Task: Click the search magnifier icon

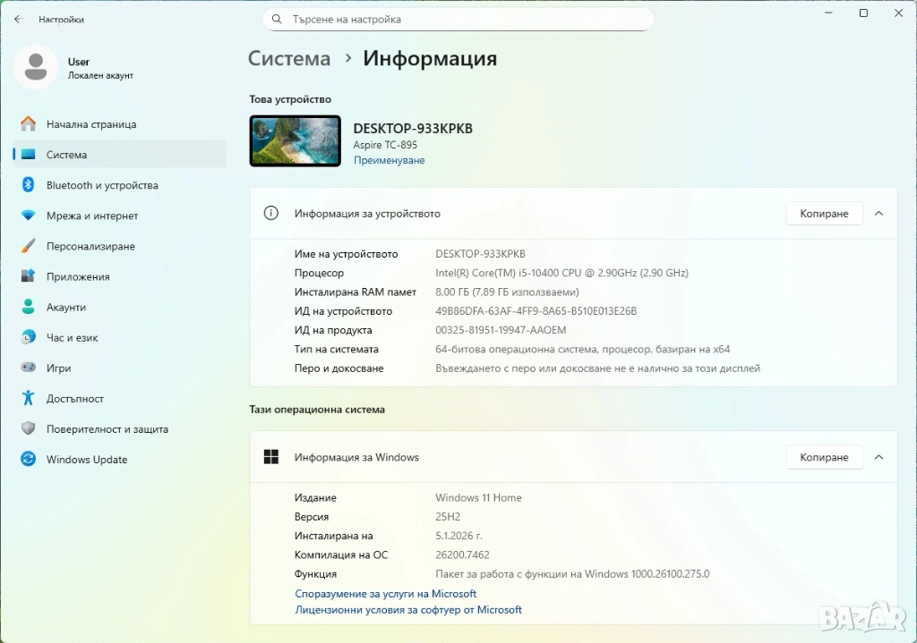Action: [279, 19]
